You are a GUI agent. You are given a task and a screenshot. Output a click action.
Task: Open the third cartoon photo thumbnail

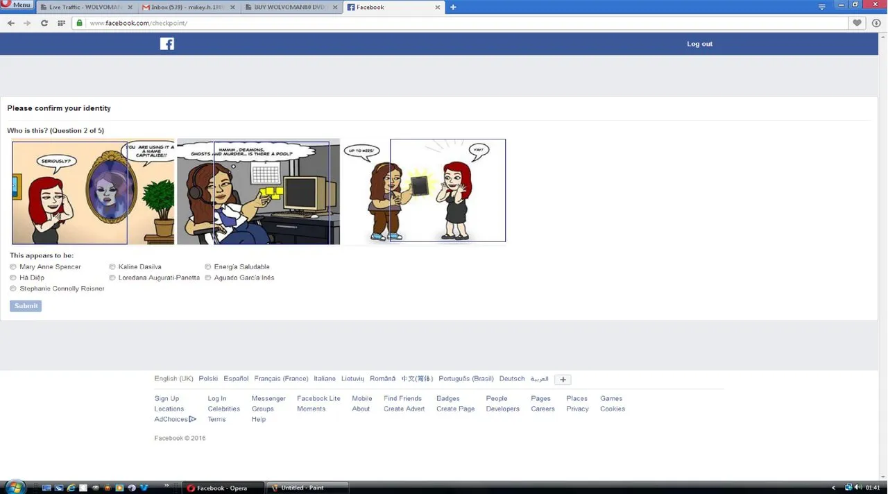click(424, 191)
